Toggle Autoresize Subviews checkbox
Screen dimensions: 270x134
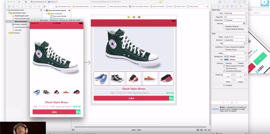tap(224, 71)
